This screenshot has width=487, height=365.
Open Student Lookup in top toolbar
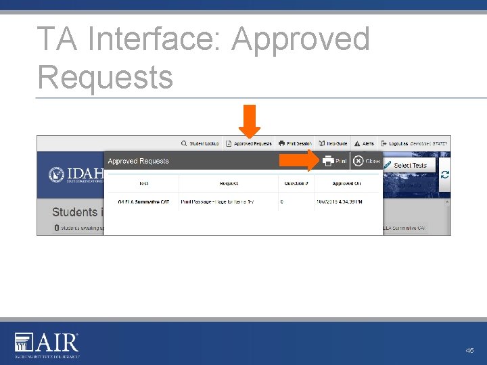pyautogui.click(x=200, y=143)
